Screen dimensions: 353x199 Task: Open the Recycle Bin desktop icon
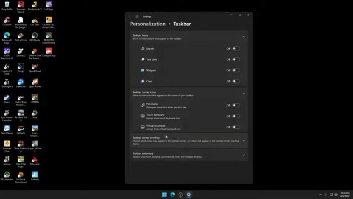click(x=7, y=6)
